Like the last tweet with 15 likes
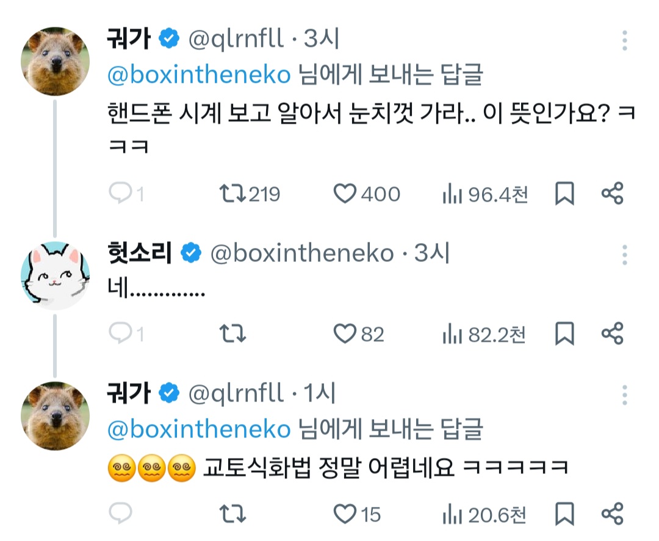 tap(345, 515)
